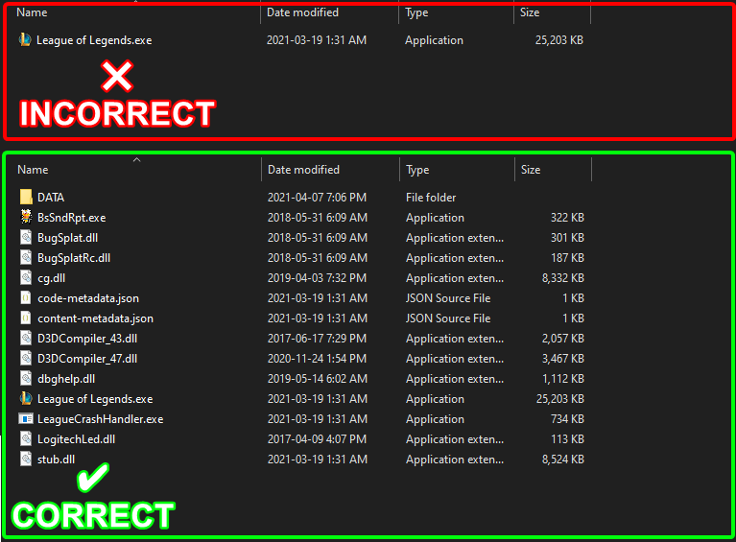Click the 2017-06-17 7:29 PM date cell
736x542 pixels.
click(317, 339)
